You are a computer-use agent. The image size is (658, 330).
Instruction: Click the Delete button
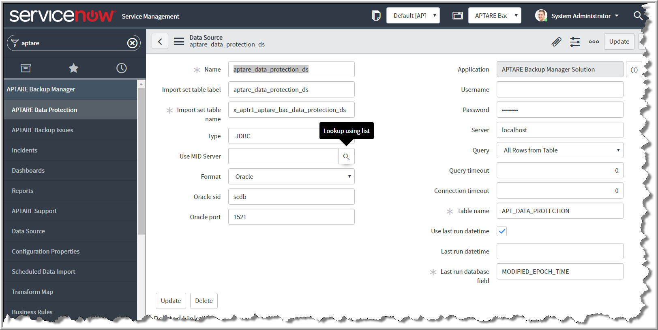tap(204, 301)
